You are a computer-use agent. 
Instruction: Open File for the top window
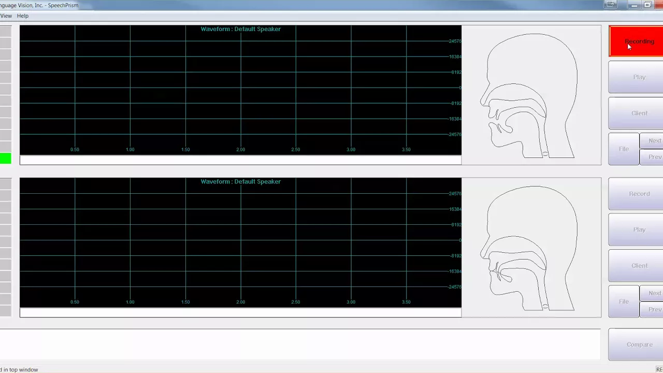[x=624, y=149]
